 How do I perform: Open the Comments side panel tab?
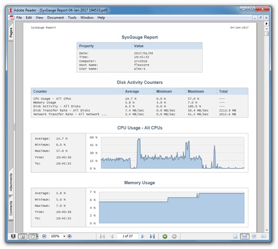(x=11, y=208)
